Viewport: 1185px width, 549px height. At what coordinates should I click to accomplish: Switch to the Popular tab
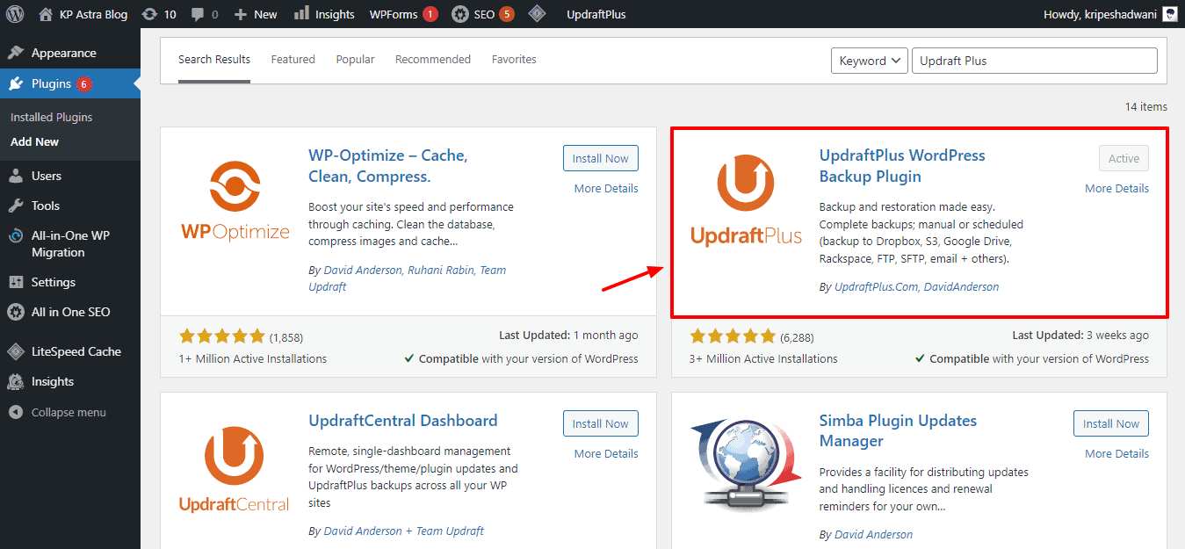coord(355,60)
